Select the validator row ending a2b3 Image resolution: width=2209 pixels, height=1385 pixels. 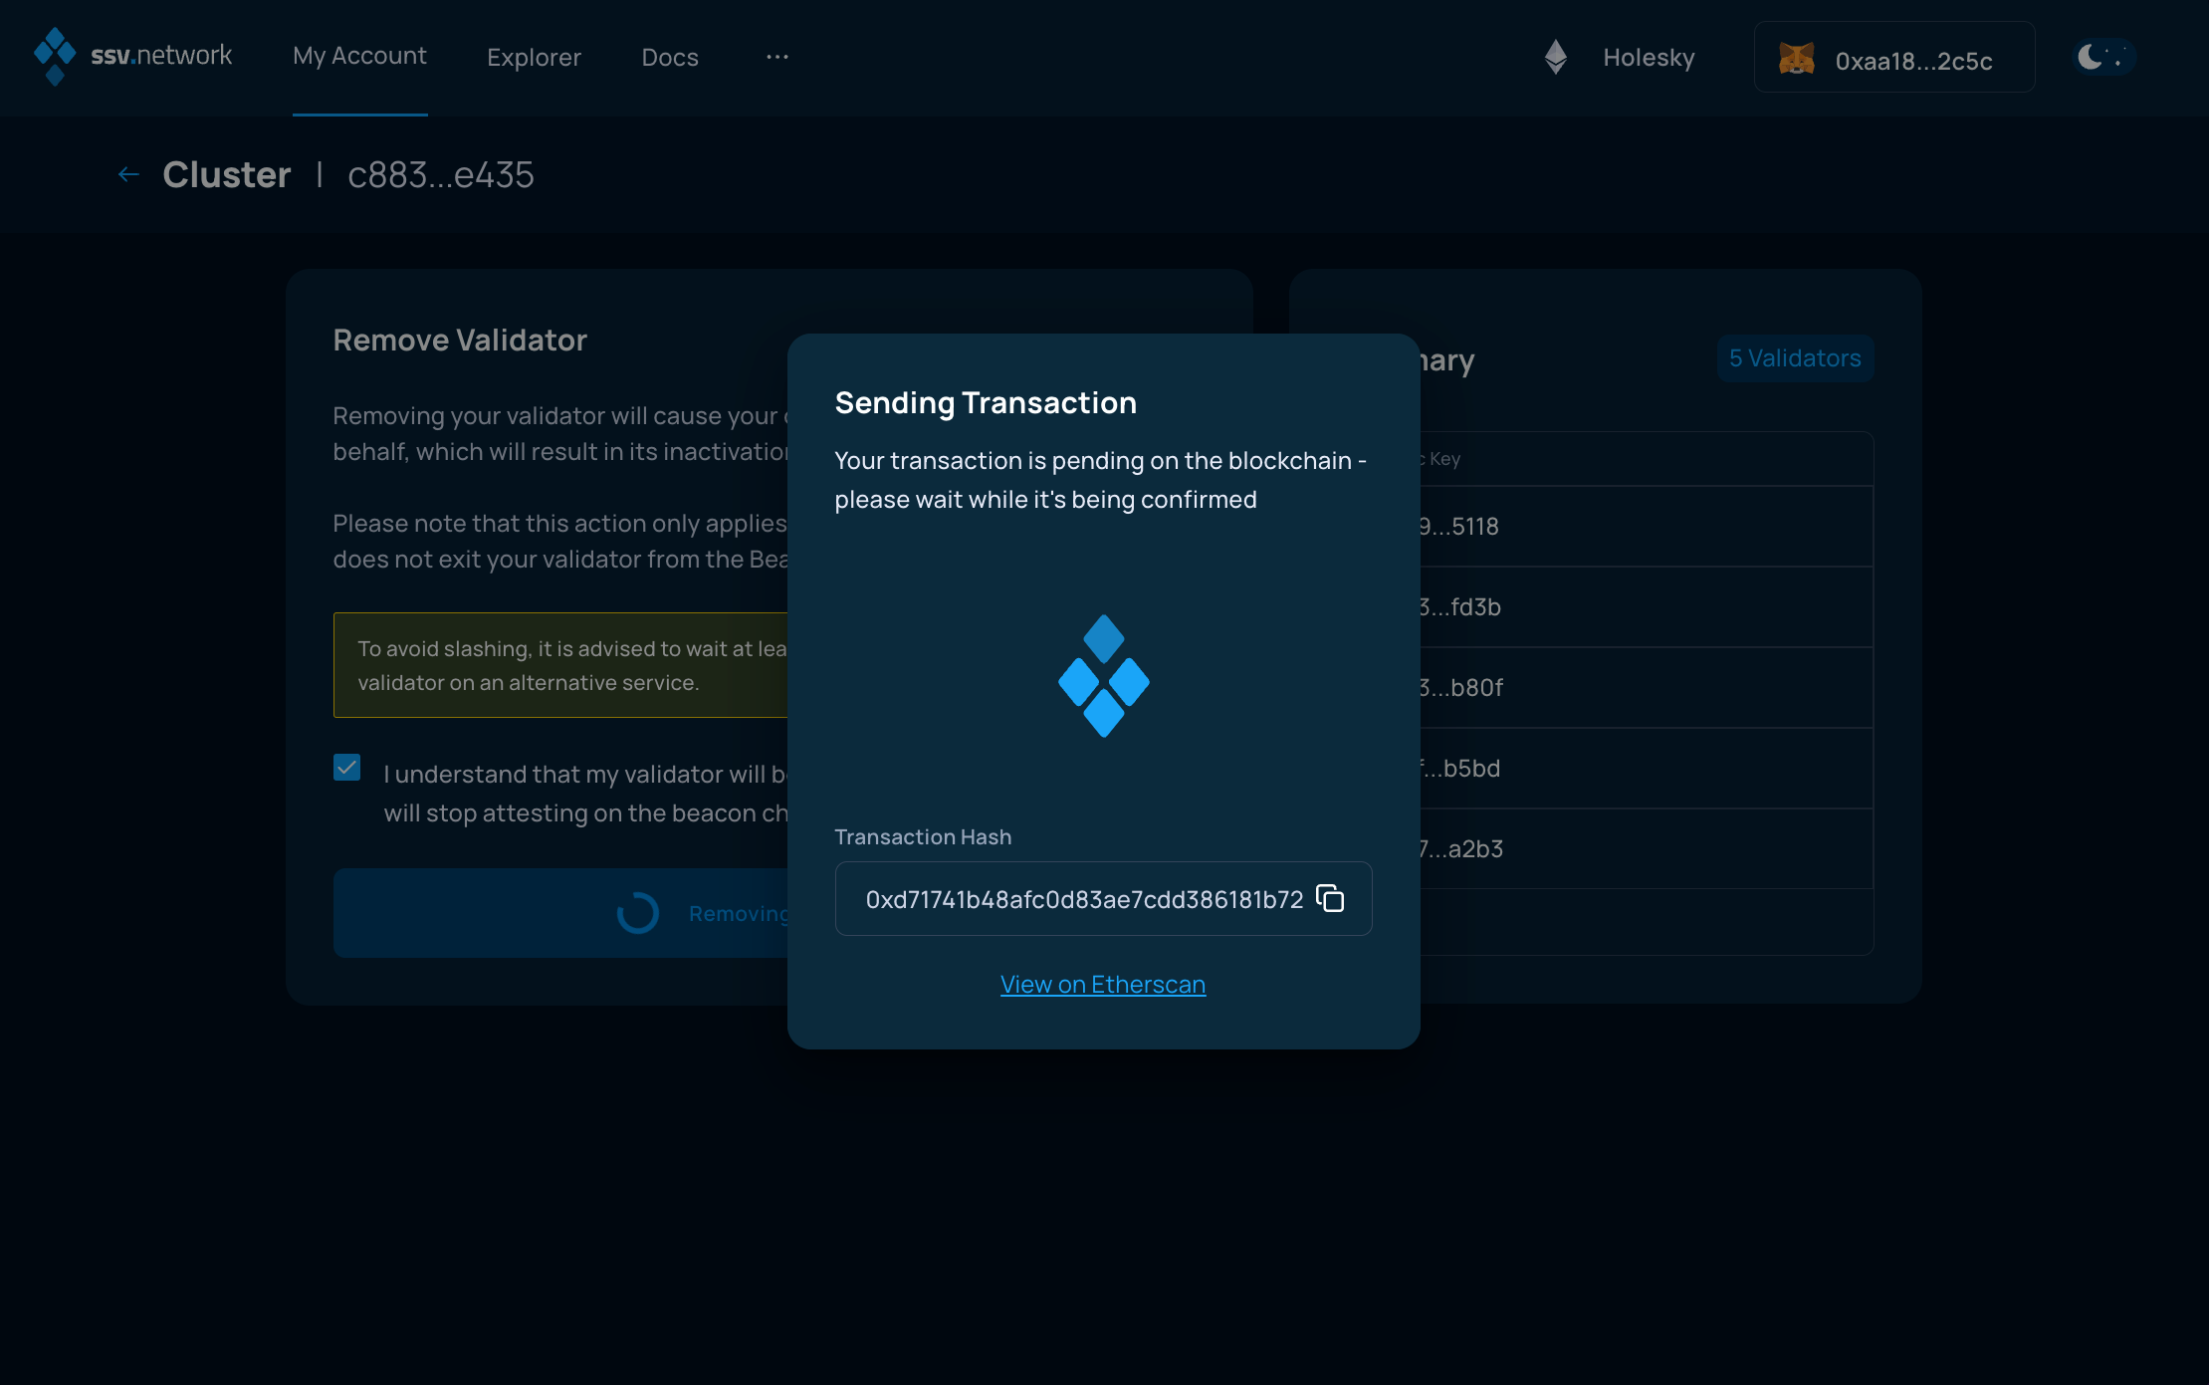(x=1647, y=848)
